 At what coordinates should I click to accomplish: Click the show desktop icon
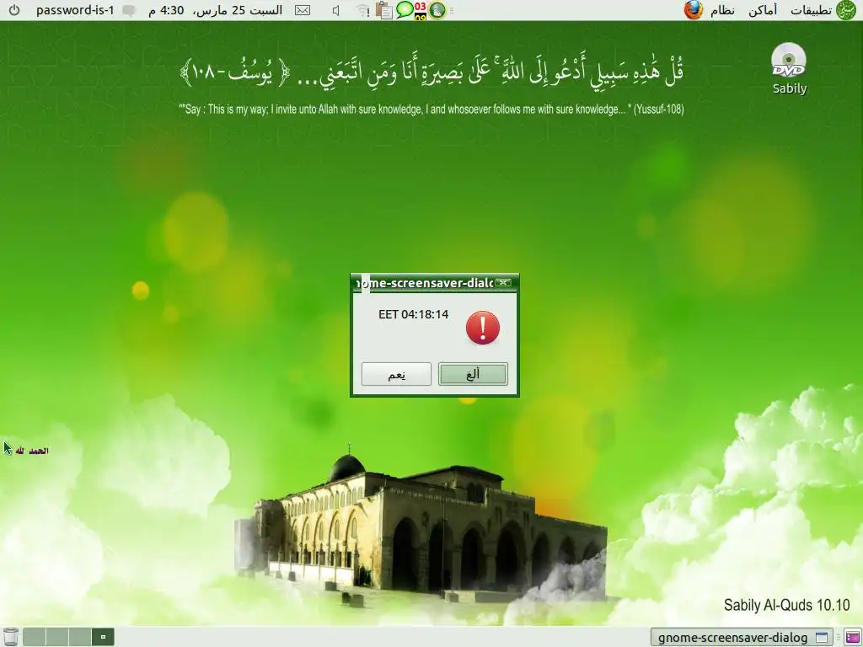pos(853,637)
